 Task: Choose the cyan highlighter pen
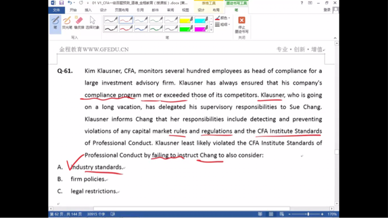coord(201,20)
